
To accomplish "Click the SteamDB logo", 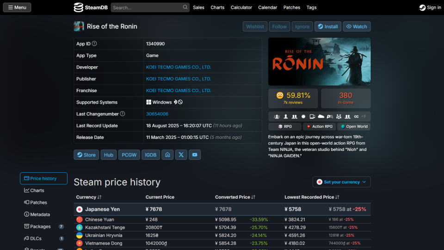I will tap(91, 7).
